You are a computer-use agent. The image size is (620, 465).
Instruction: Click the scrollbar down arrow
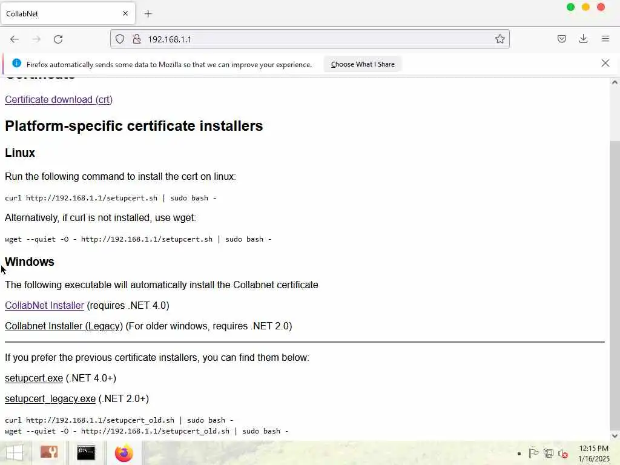point(615,436)
